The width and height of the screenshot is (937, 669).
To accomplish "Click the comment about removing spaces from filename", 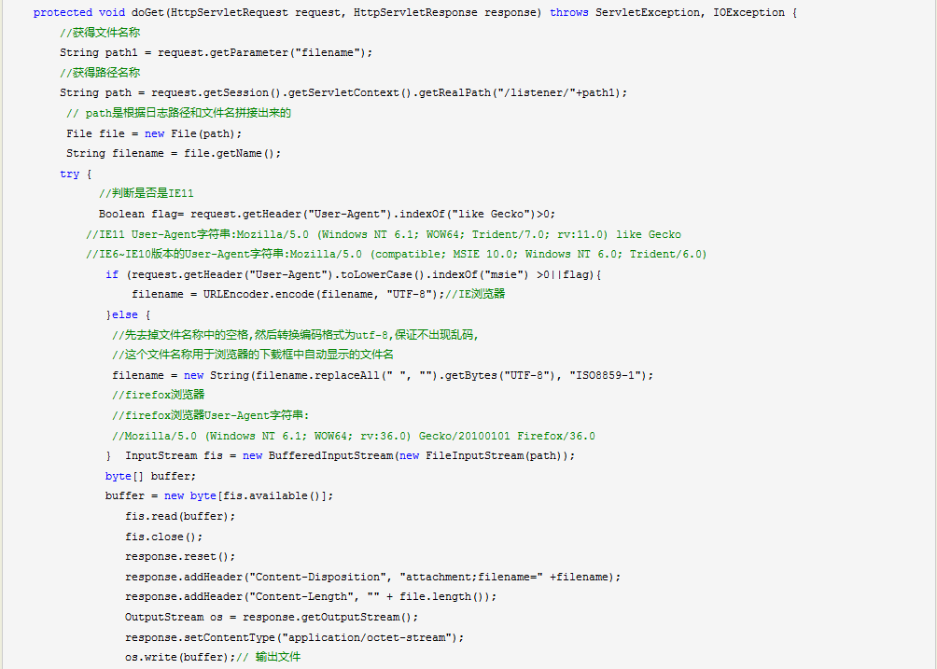I will point(295,335).
